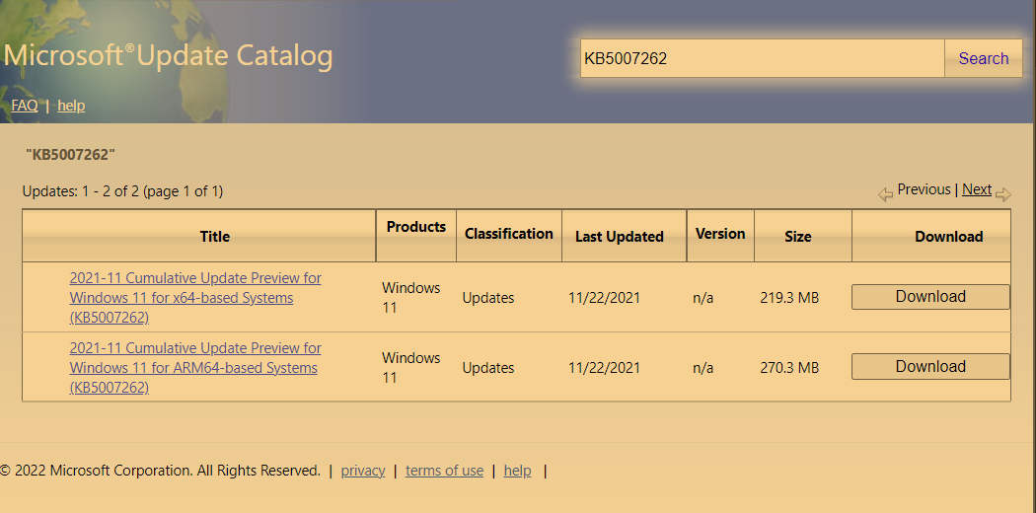Viewport: 1036px width, 513px height.
Task: Open the terms of use link
Action: (444, 471)
